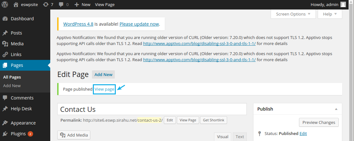Switch to the Visual editor tab
This screenshot has height=141, width=354.
(223, 137)
